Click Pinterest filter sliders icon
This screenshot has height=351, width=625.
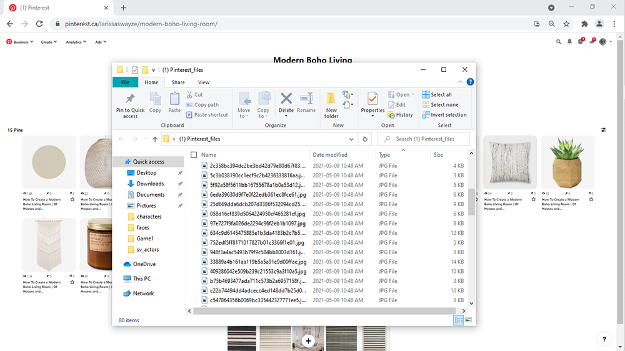pyautogui.click(x=604, y=130)
